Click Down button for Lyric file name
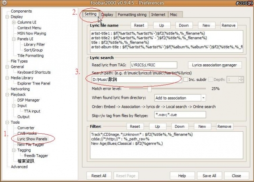This screenshot has width=254, height=182. 184,25
